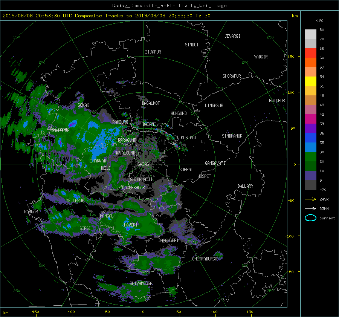Select the CHITRADURGA label
This screenshot has width=339, height=317.
[x=205, y=259]
